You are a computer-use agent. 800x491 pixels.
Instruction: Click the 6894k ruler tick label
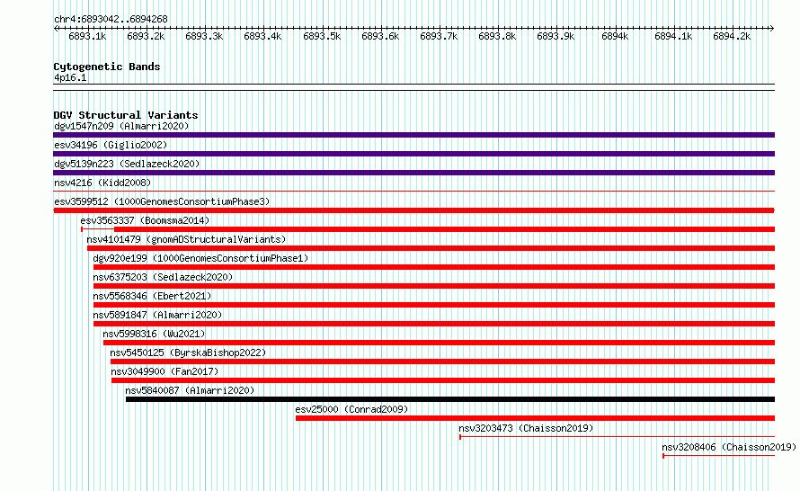point(615,37)
